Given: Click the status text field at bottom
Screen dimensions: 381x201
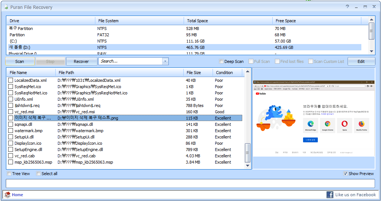Looking at the screenshot, I should pyautogui.click(x=190, y=184).
